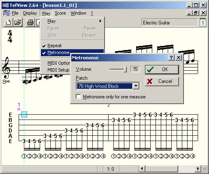The image size is (209, 174).
Task: Confirm with the OK button
Action: point(162,70)
